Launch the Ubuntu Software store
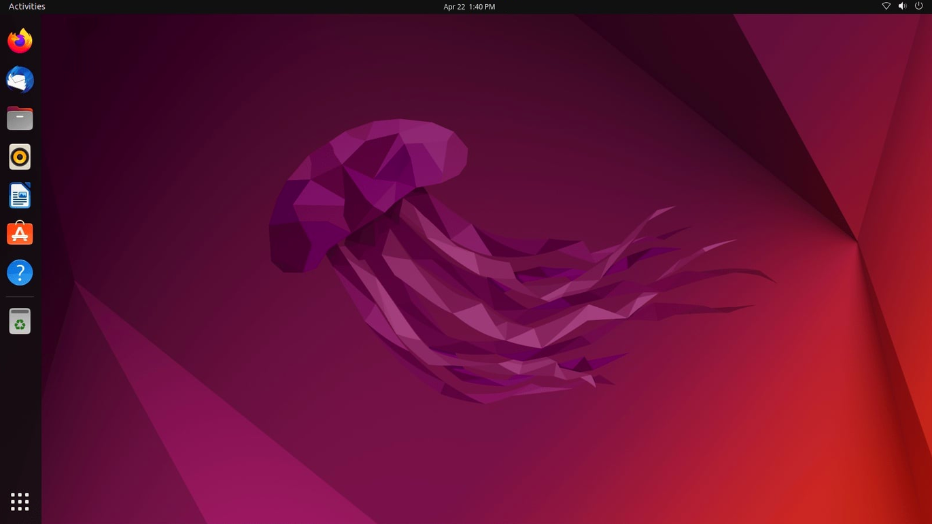 (x=20, y=234)
